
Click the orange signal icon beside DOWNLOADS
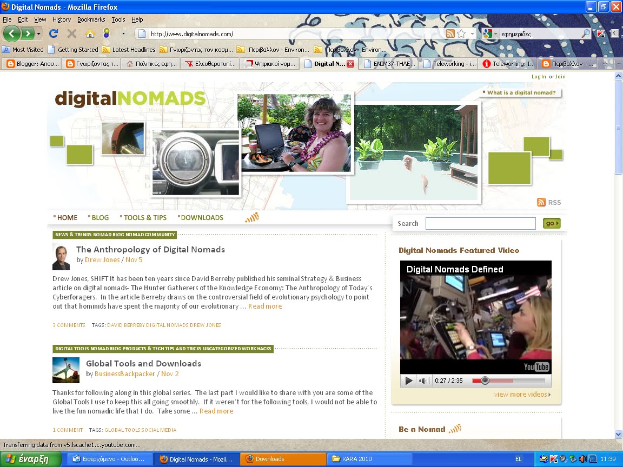(252, 217)
